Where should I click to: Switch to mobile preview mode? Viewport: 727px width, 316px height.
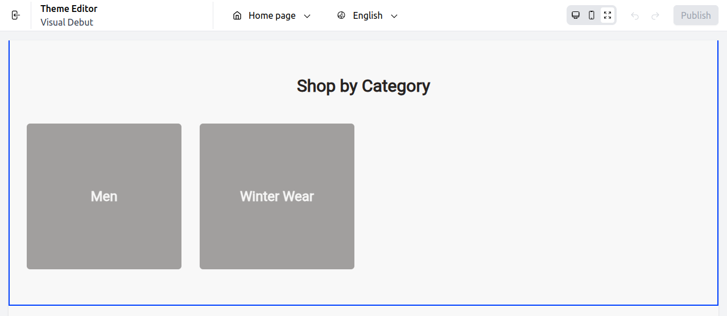click(x=592, y=15)
